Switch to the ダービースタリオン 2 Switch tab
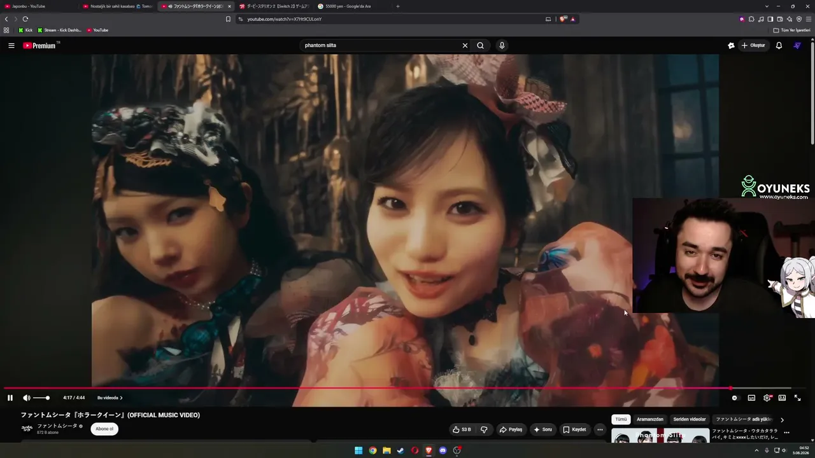 pos(274,6)
